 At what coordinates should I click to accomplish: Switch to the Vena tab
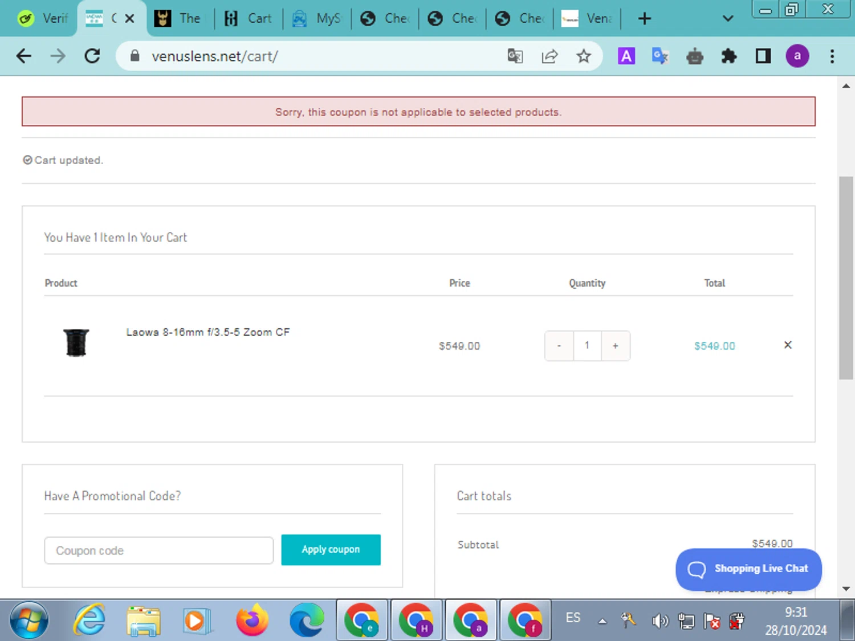[587, 19]
